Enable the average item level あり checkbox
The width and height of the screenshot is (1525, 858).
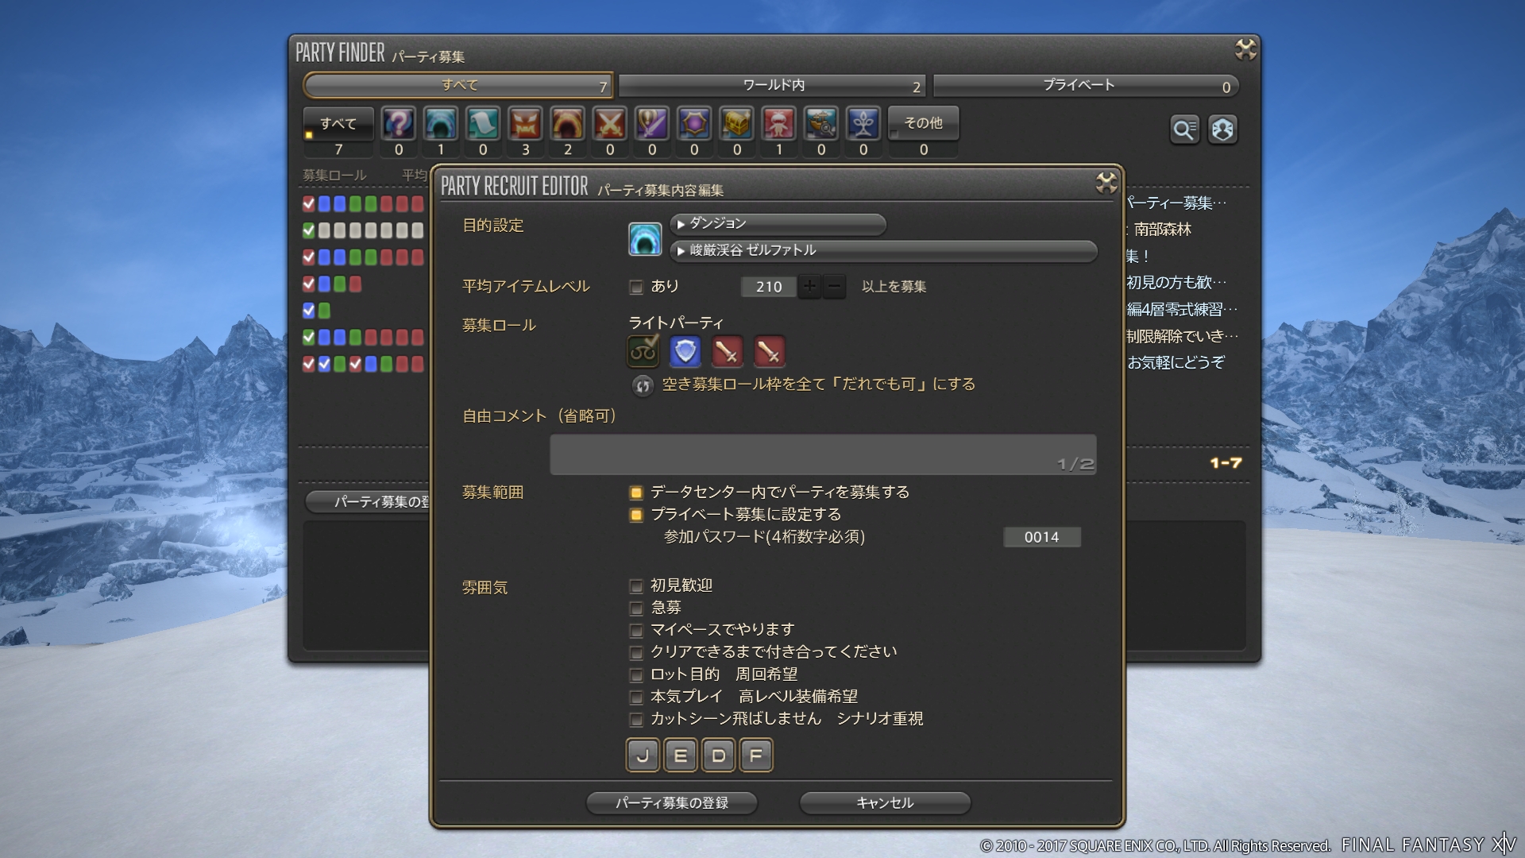[x=636, y=287]
